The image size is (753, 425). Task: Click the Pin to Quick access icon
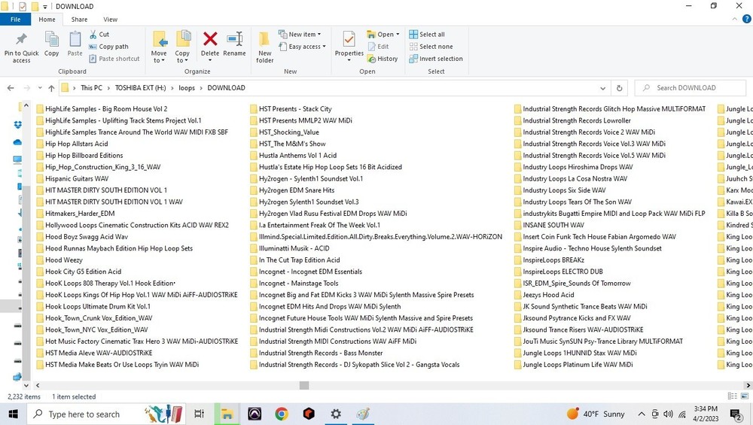click(21, 39)
